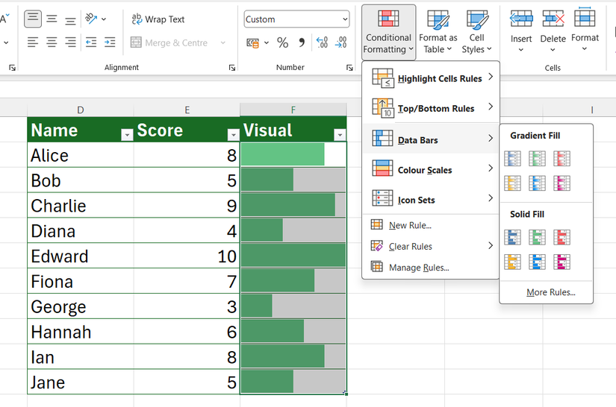
Task: Select the cell containing Alice
Action: (81, 155)
